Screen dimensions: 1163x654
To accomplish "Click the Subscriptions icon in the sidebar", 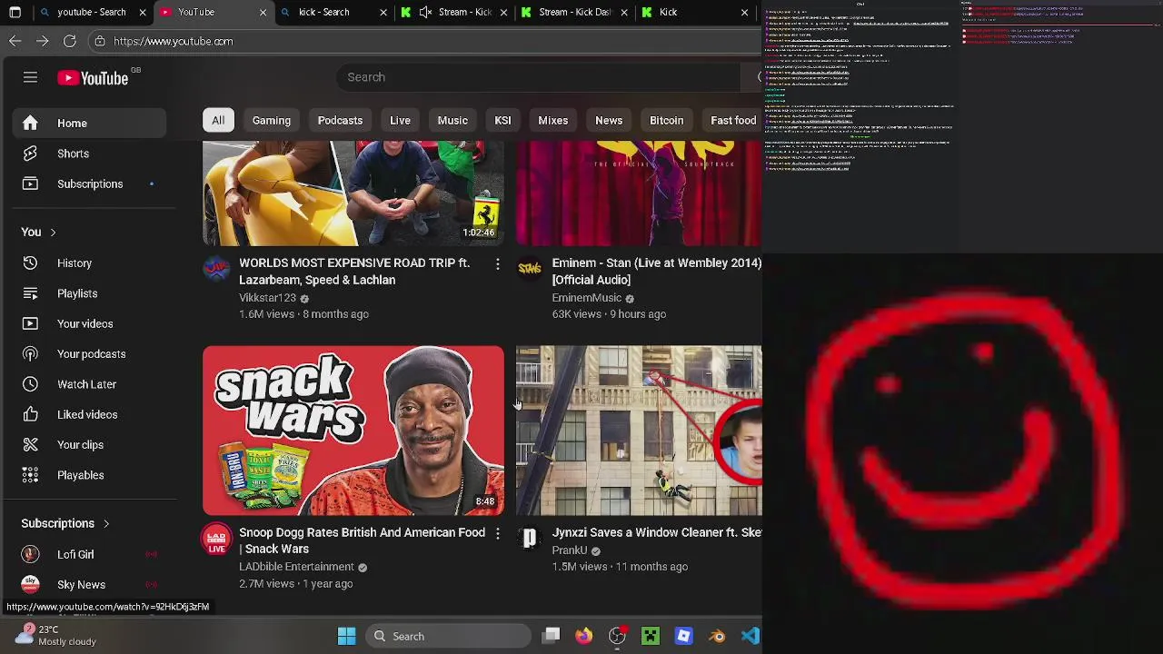I will click(30, 183).
